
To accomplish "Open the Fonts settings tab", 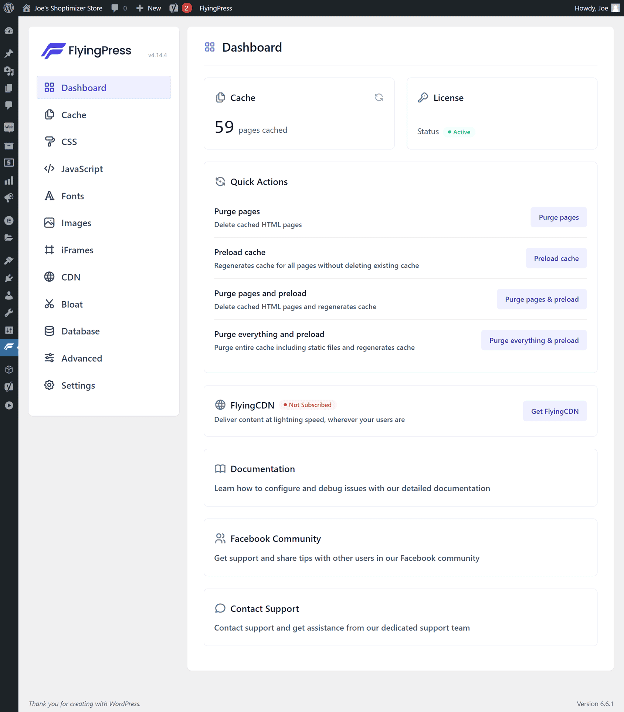I will point(104,196).
